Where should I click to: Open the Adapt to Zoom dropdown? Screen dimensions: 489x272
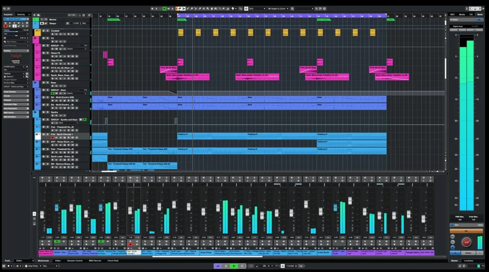click(x=278, y=8)
